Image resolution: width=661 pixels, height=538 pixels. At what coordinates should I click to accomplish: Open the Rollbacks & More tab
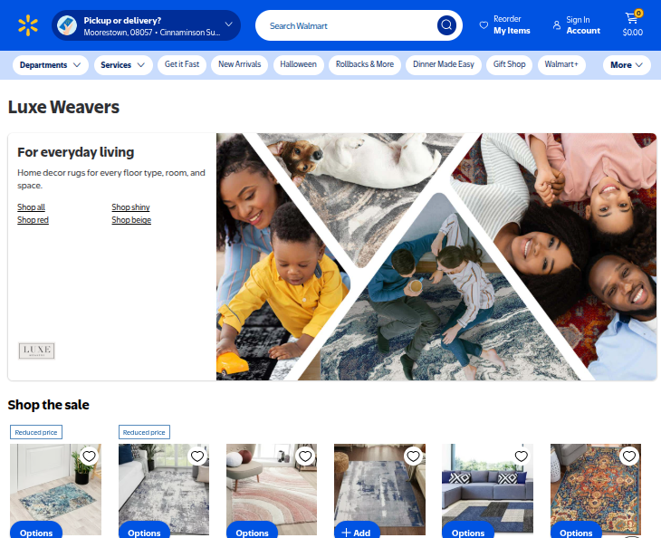(x=365, y=65)
